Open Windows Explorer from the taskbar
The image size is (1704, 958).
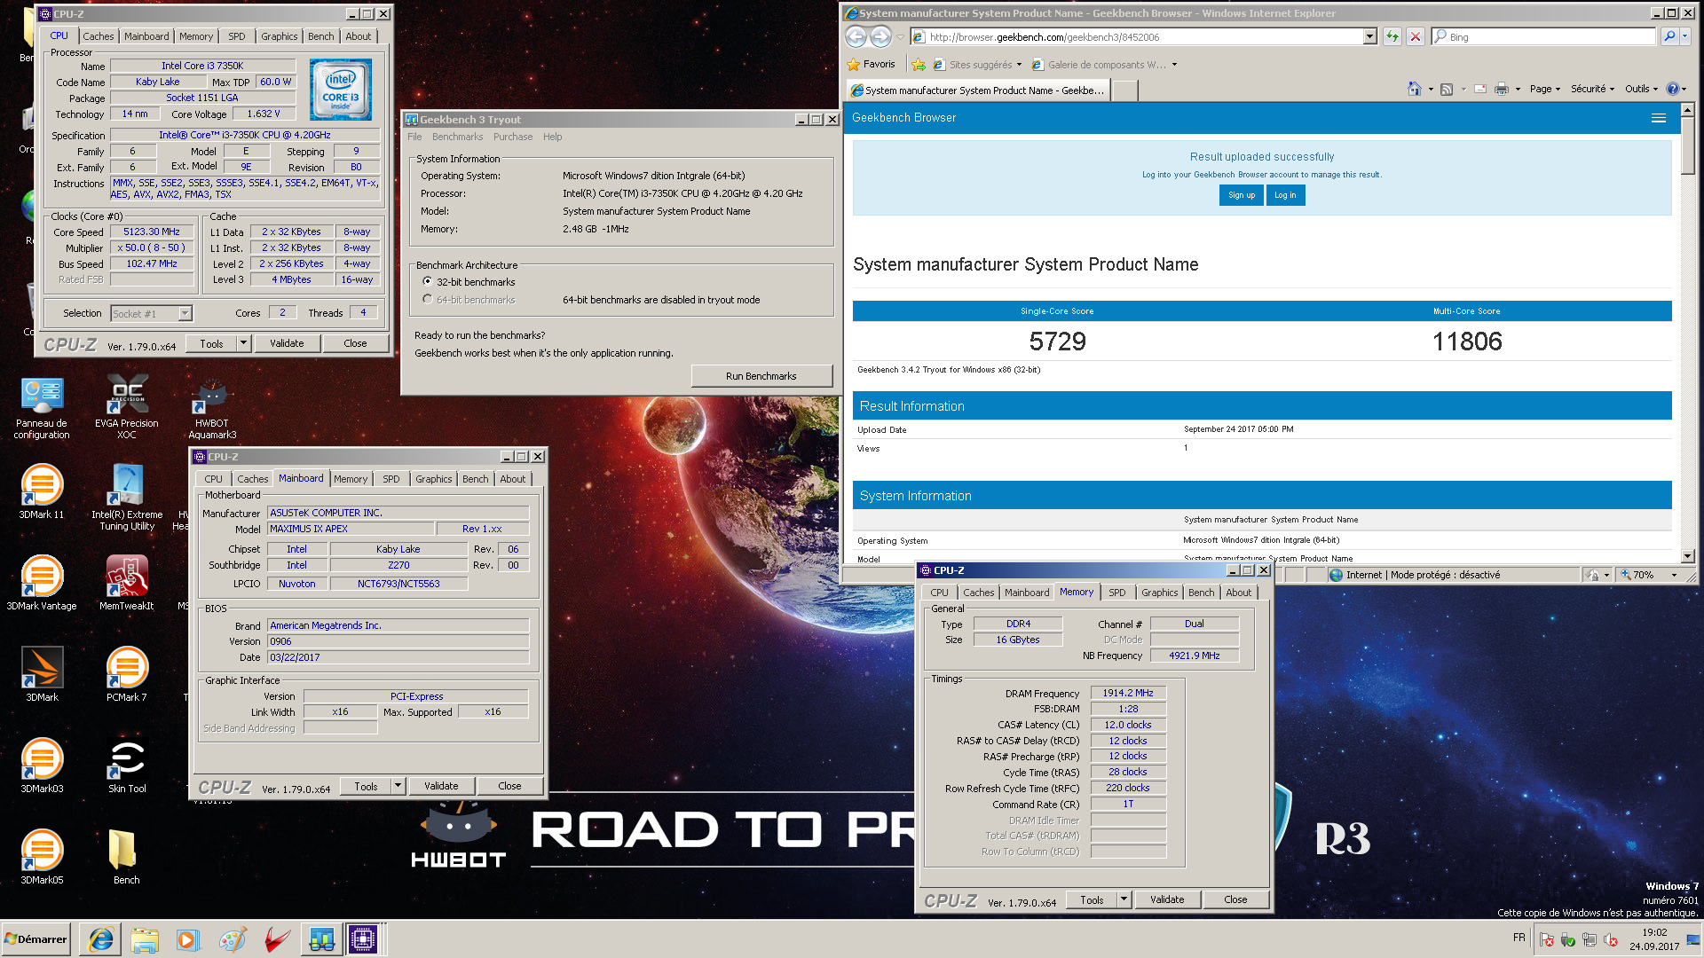(x=145, y=939)
